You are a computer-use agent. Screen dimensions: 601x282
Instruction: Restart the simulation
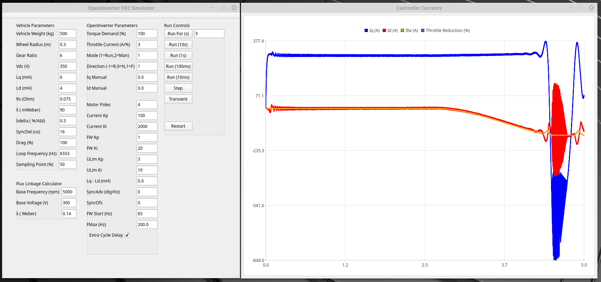pos(178,126)
